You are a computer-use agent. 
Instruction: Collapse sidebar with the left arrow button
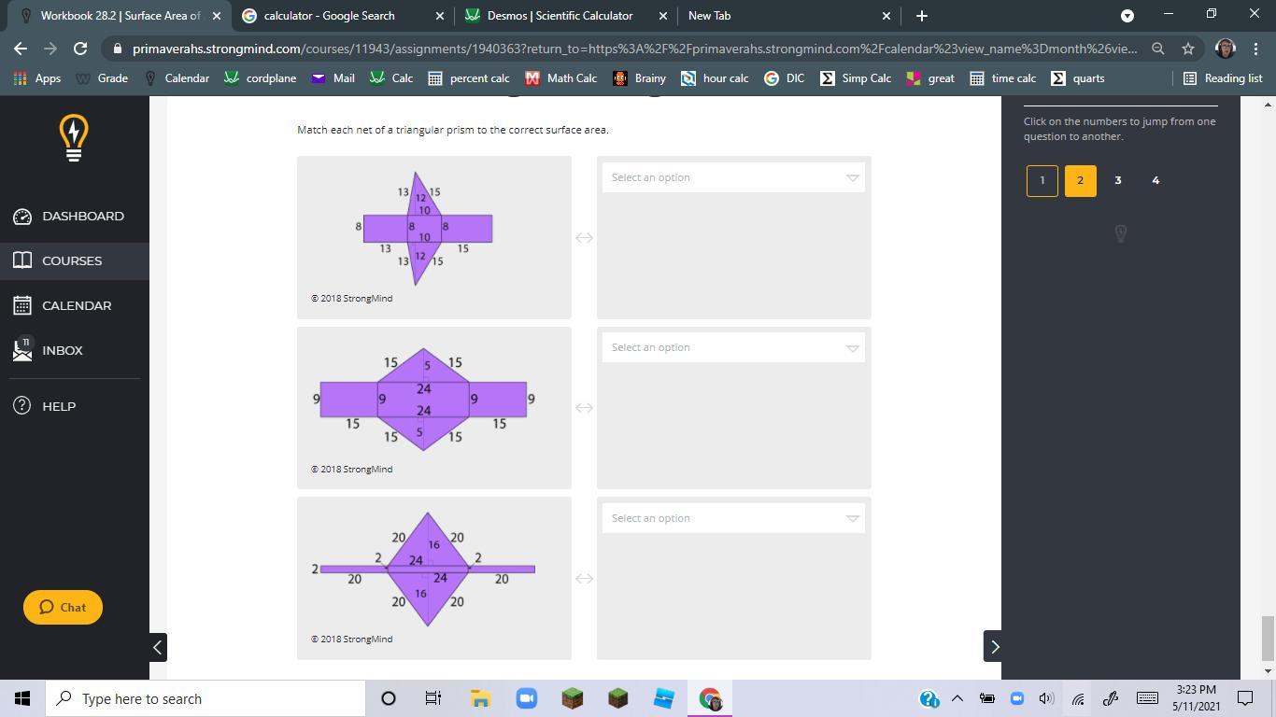(x=158, y=646)
